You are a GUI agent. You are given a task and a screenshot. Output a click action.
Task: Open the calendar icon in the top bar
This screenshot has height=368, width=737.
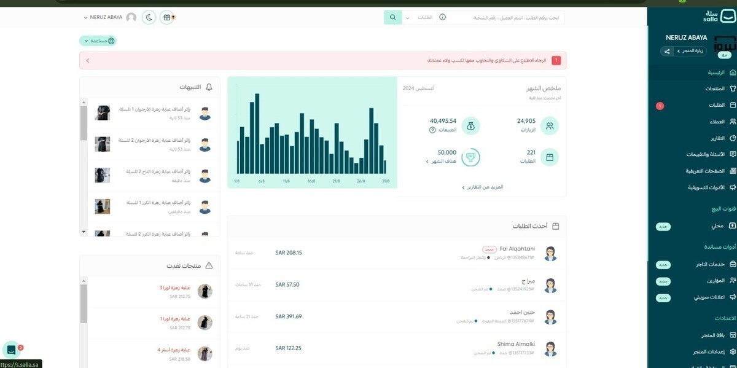167,17
